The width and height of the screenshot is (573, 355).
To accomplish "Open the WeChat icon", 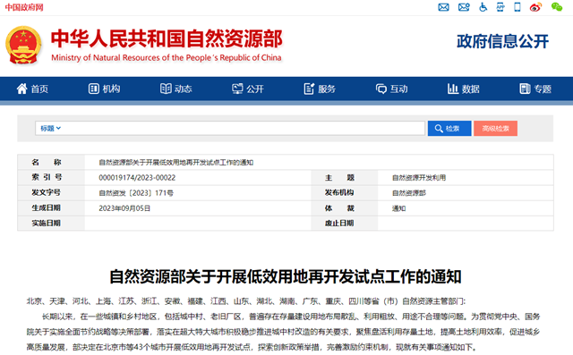I will click(x=557, y=7).
